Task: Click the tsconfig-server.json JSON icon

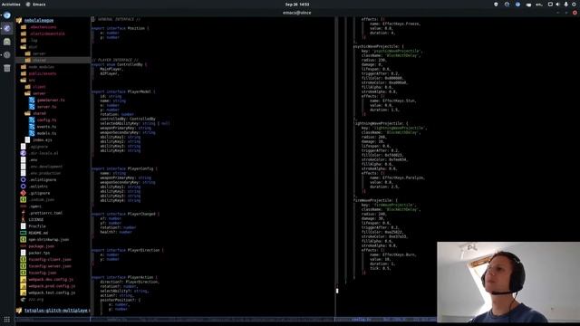Action: (23, 266)
